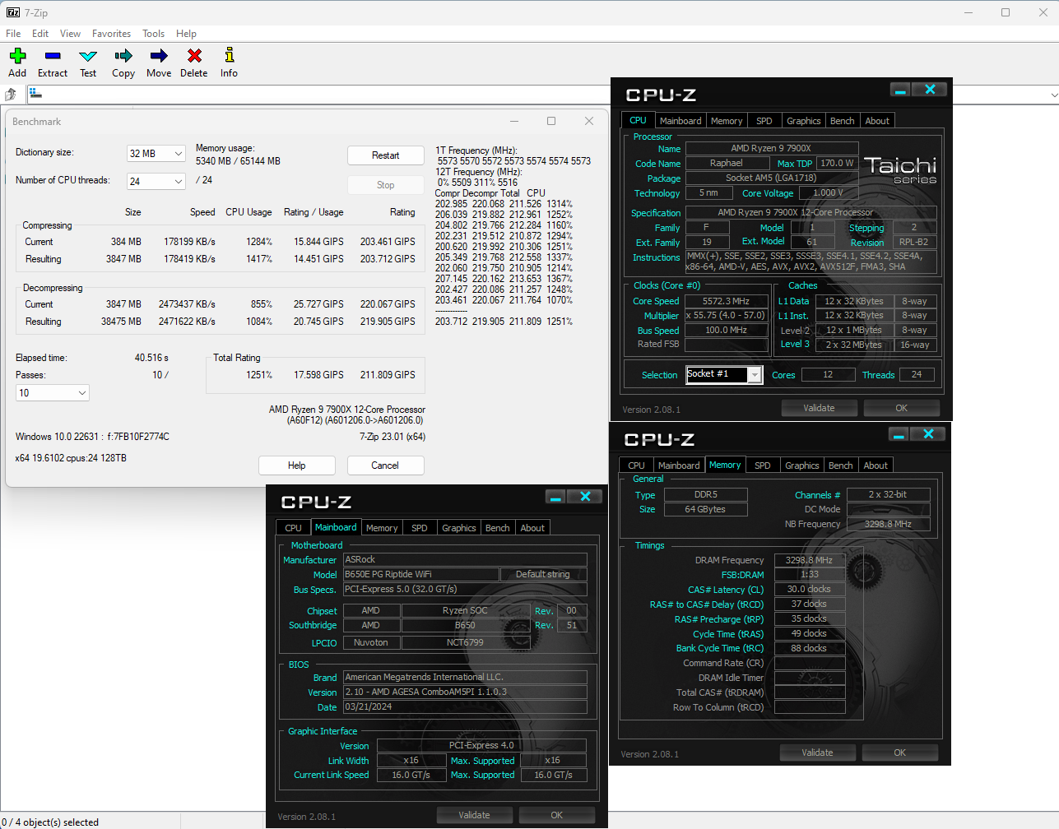Click the BIOS date 03/21/2024 field

coord(465,707)
